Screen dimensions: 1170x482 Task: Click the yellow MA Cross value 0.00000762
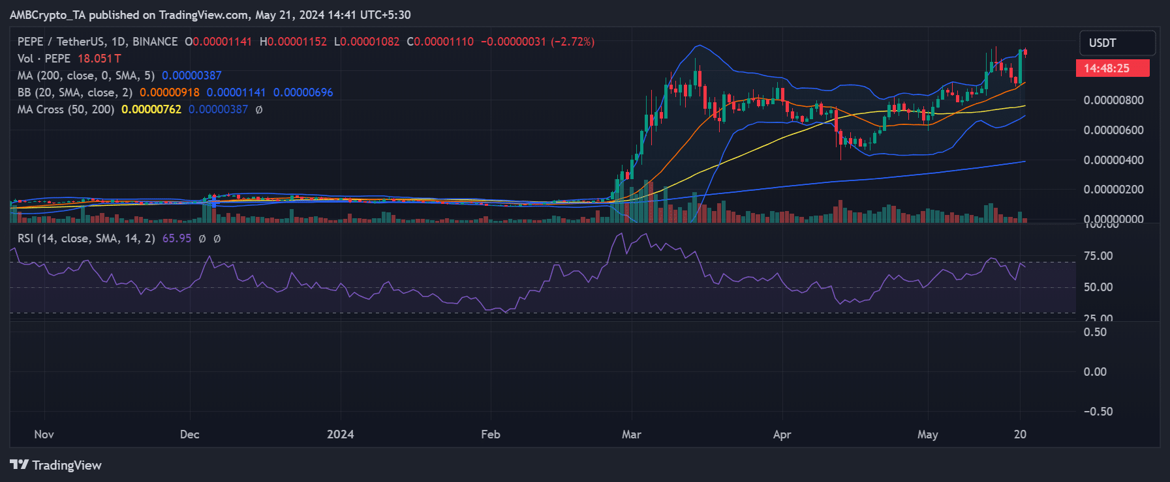point(151,109)
